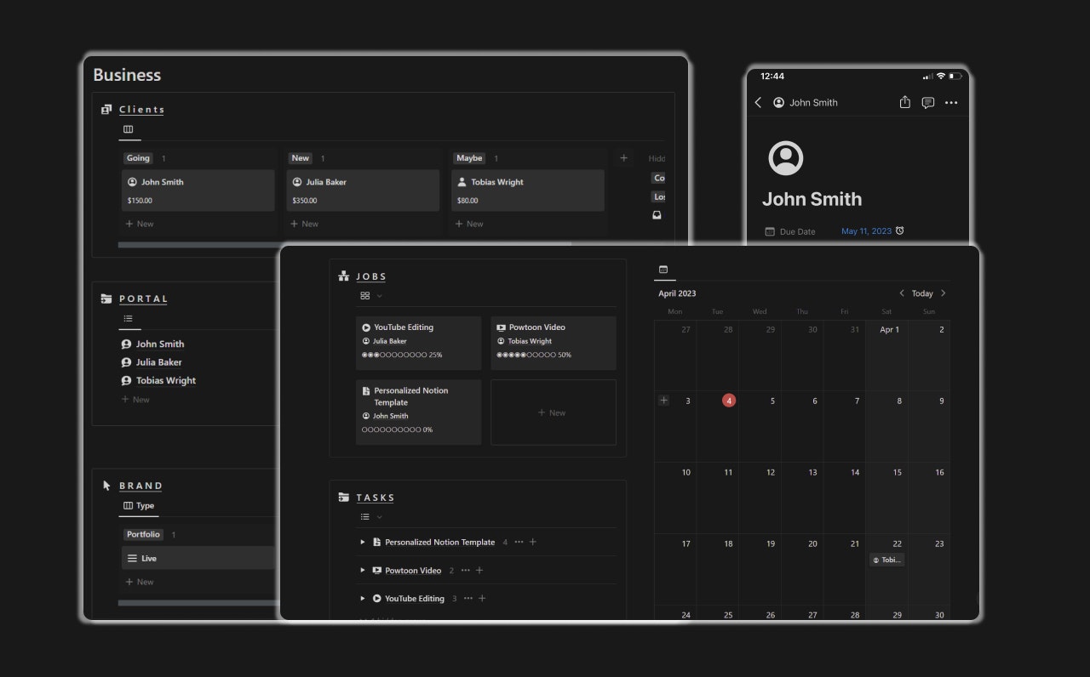Open the calendar view tab icon
1090x677 pixels.
click(664, 270)
